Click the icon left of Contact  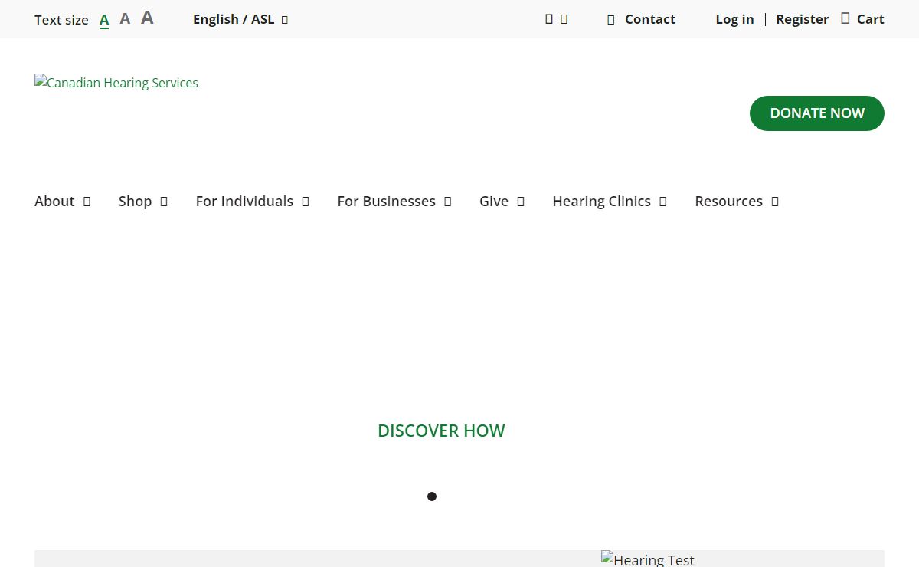[x=610, y=20]
